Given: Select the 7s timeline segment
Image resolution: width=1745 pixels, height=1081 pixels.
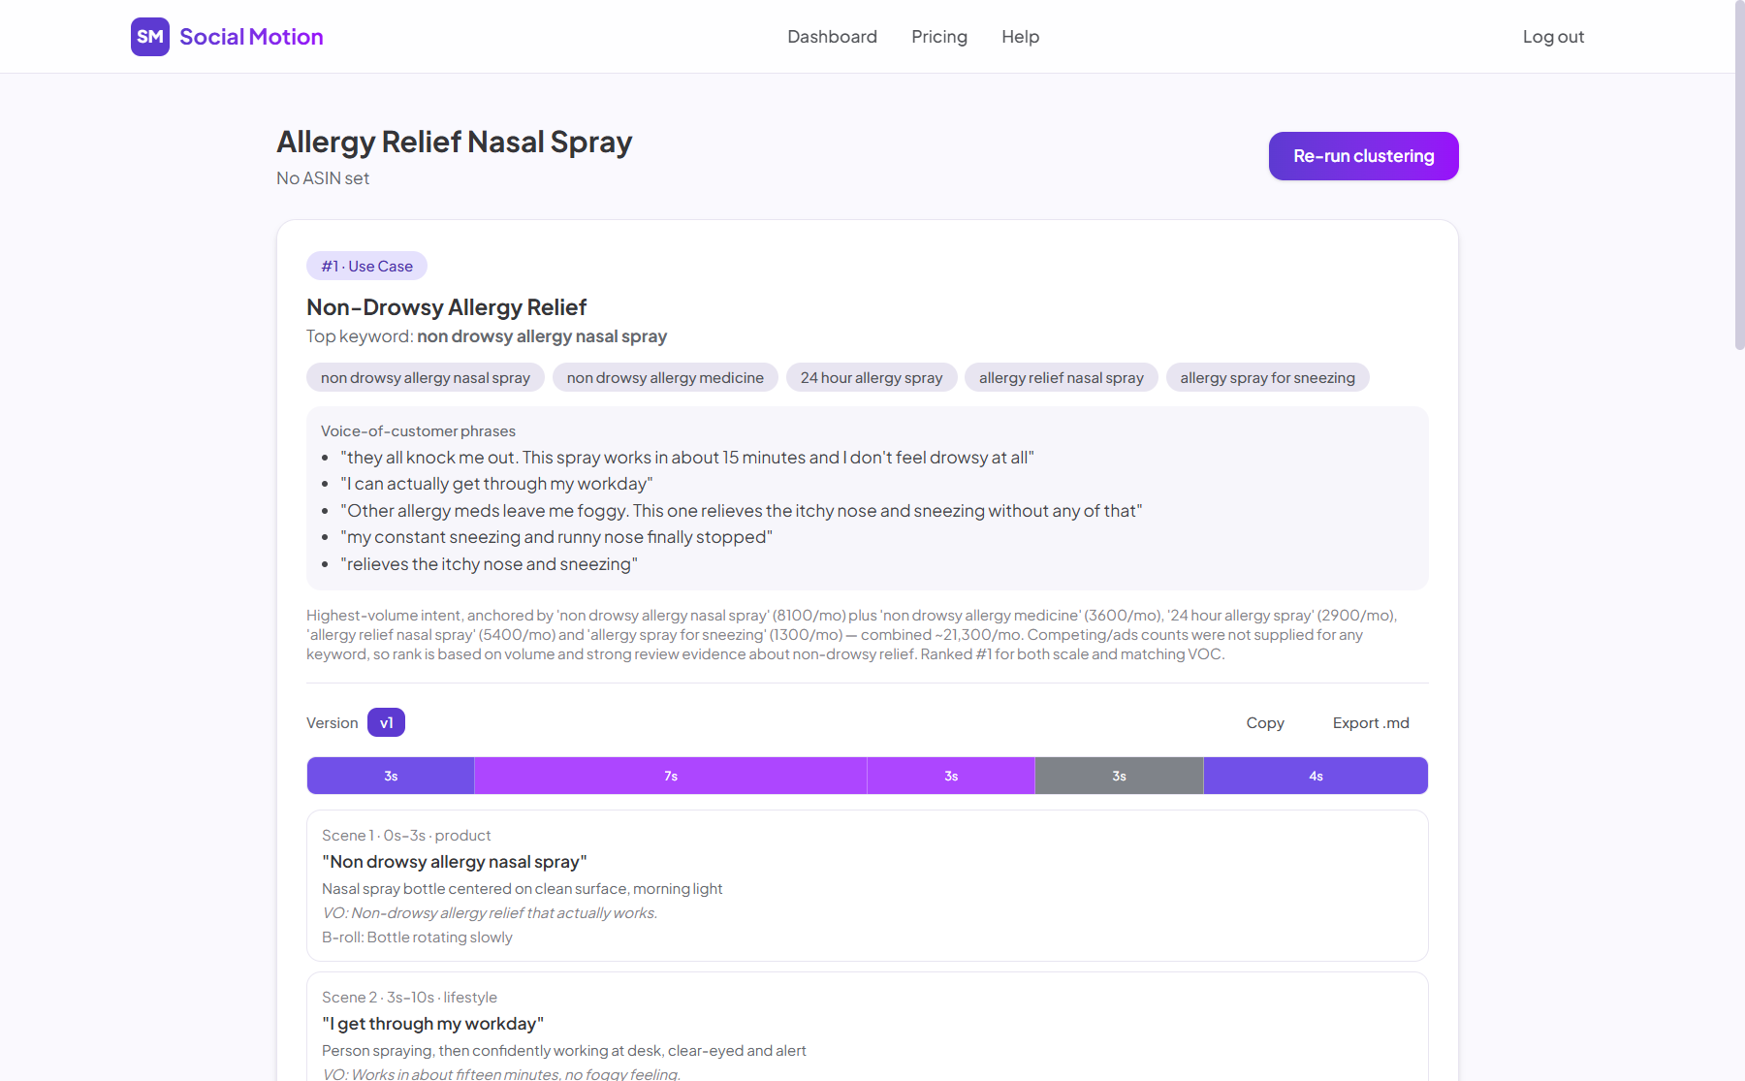Looking at the screenshot, I should click(x=671, y=776).
